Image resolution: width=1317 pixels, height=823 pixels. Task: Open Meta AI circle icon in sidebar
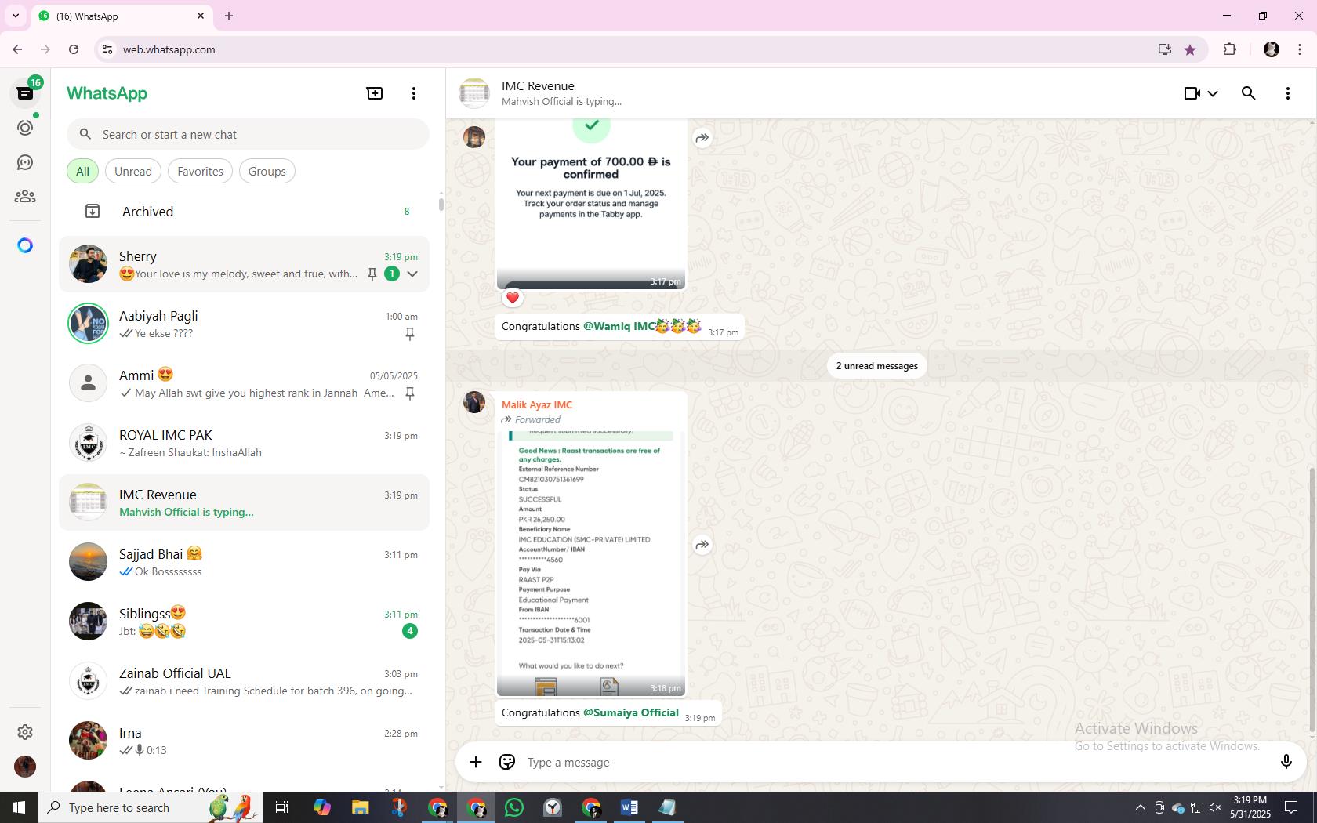(25, 245)
